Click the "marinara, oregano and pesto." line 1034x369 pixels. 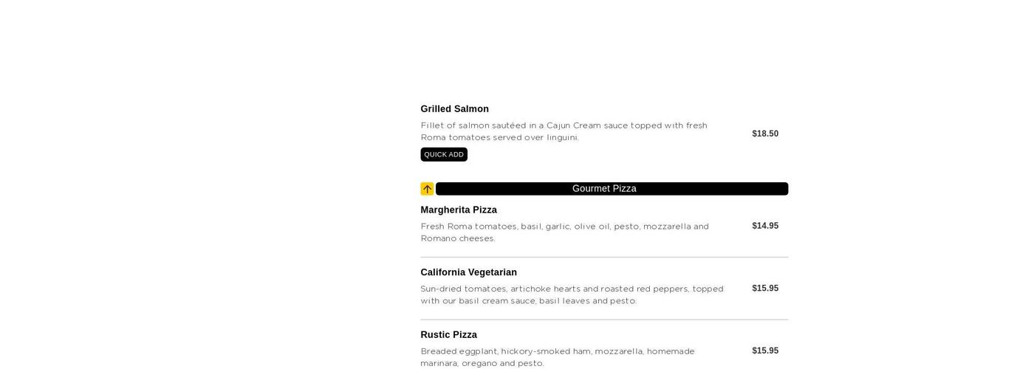482,363
